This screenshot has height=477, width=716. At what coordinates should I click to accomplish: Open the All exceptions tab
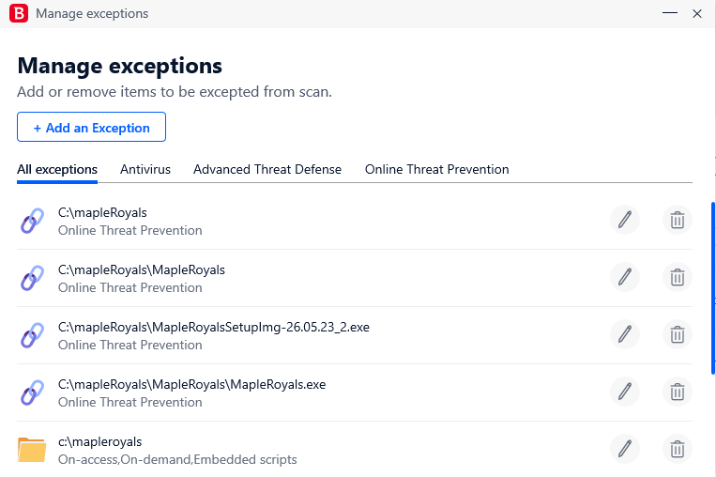pos(57,170)
